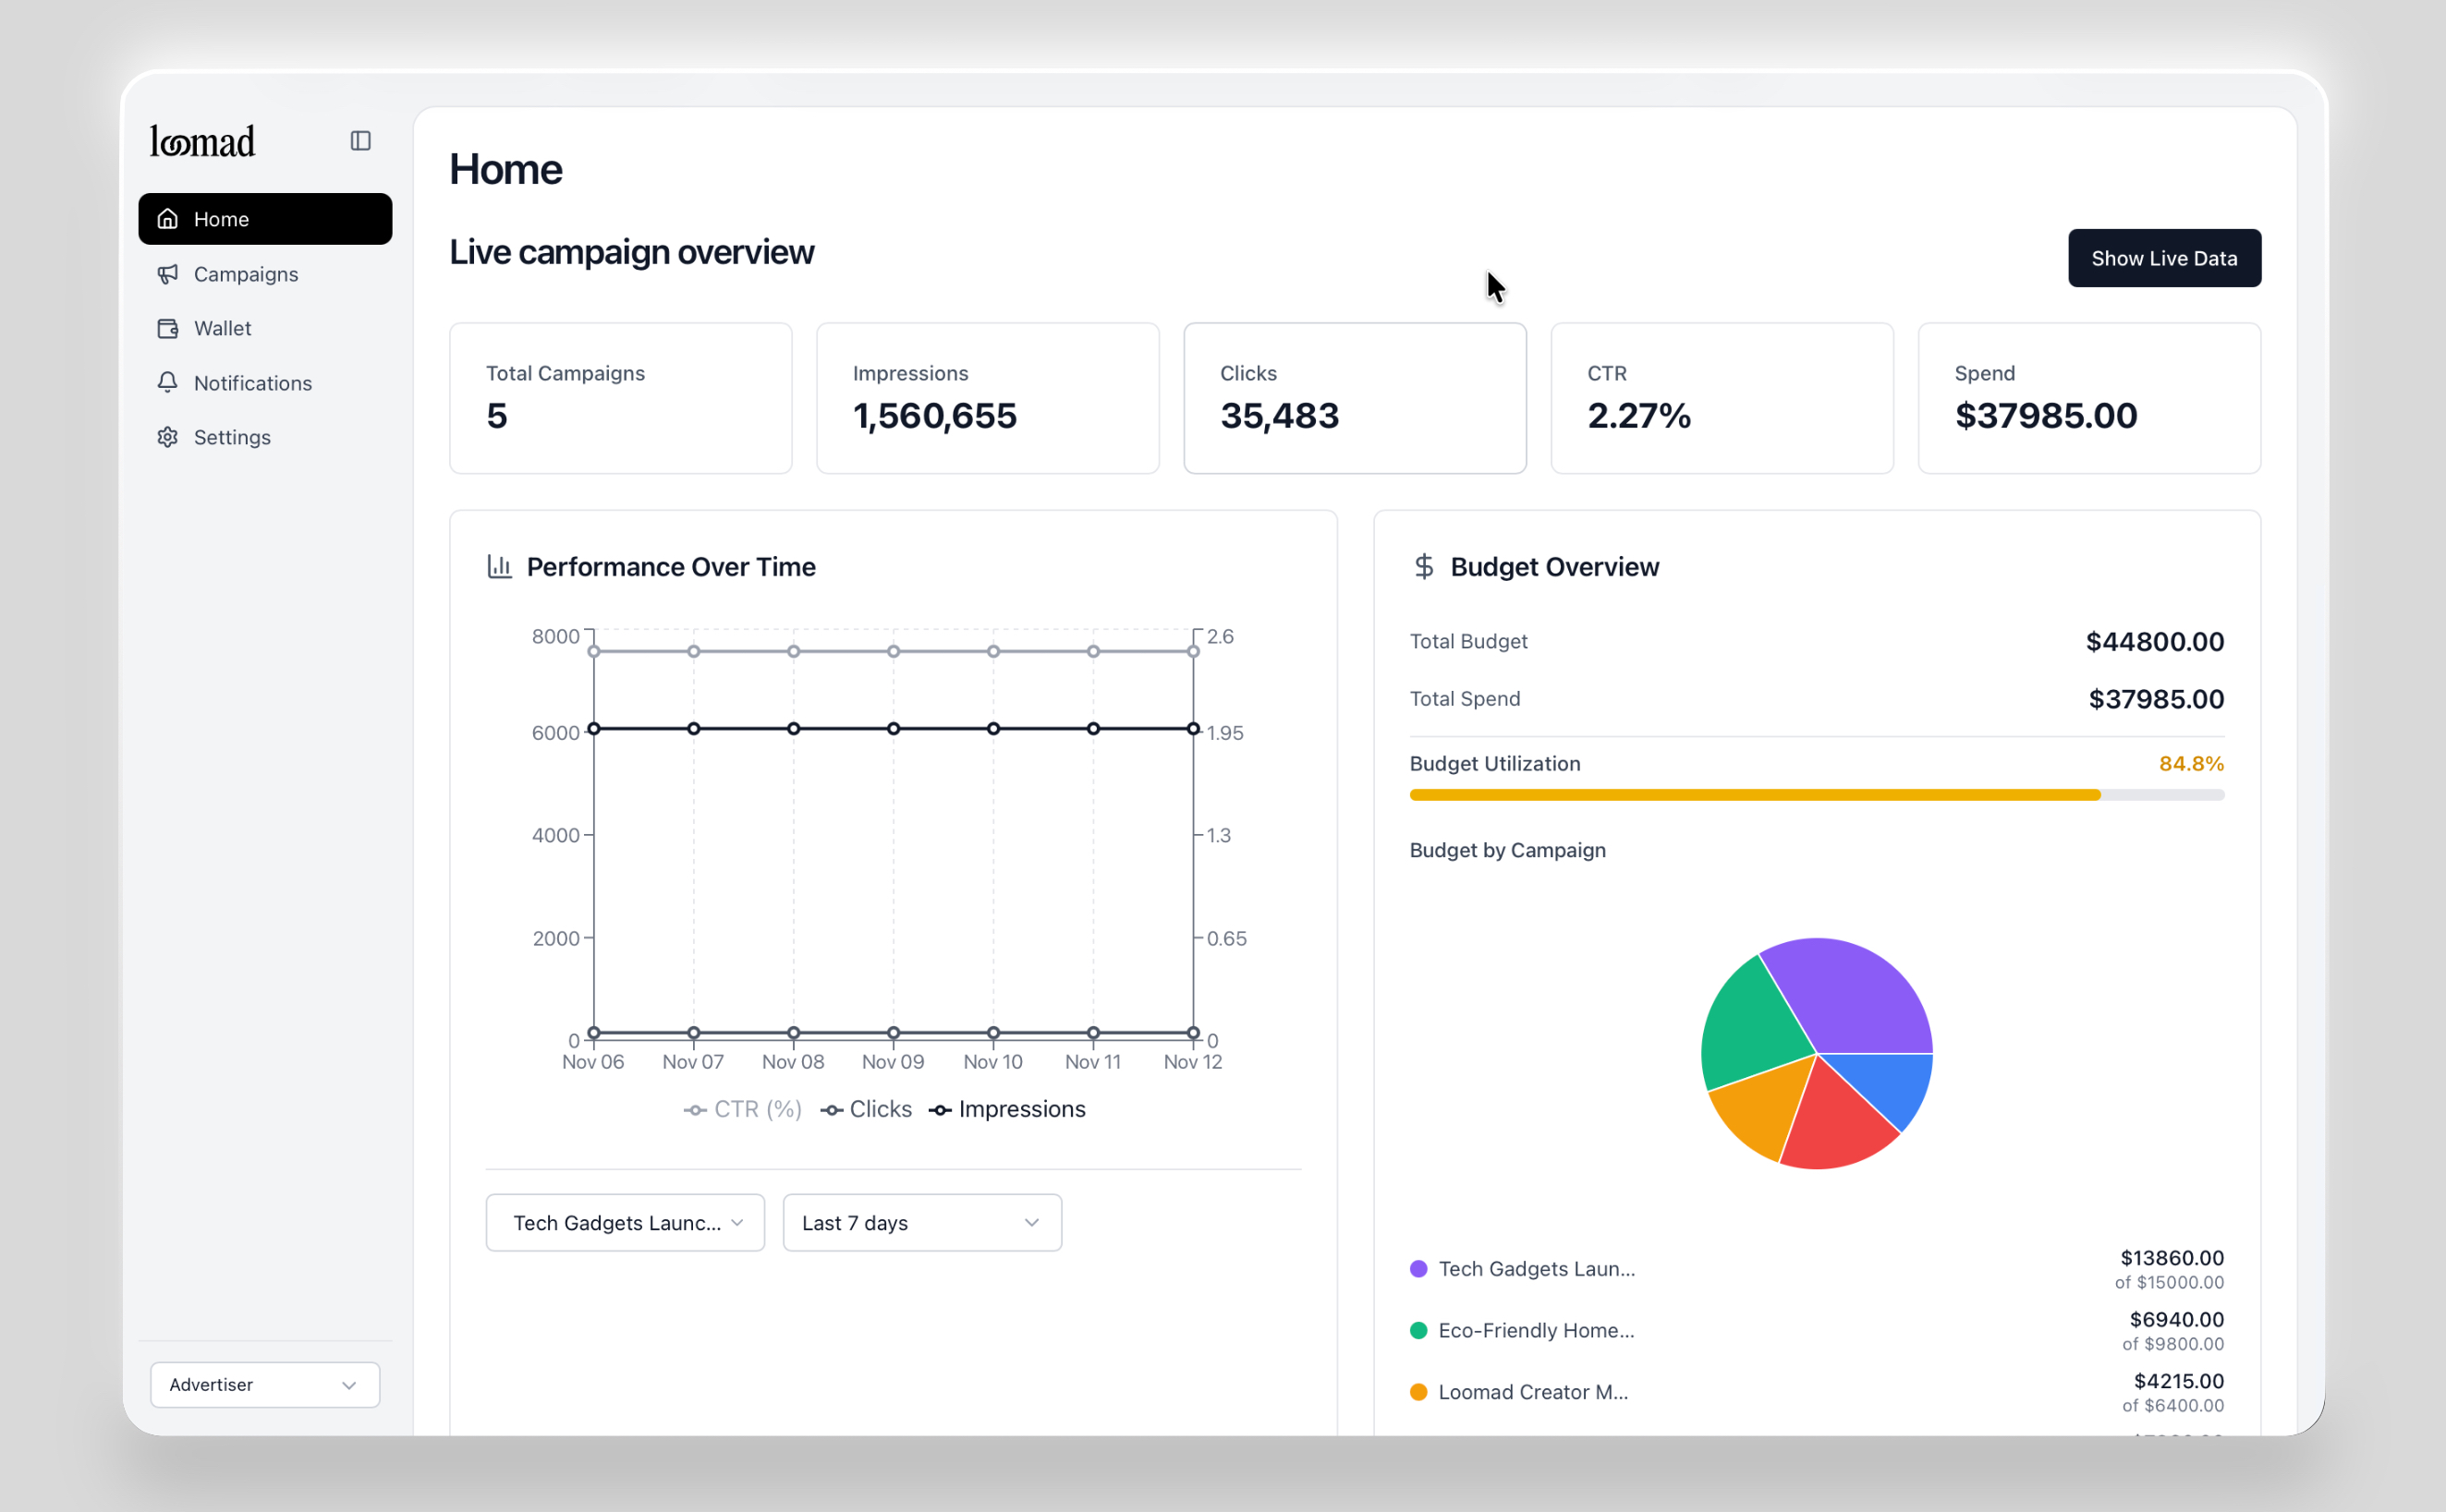Switch to the Home section

[x=221, y=218]
